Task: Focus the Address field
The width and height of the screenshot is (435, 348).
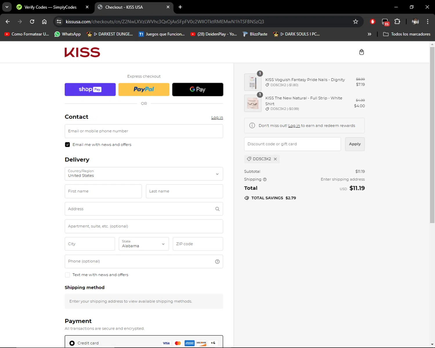Action: pos(144,209)
